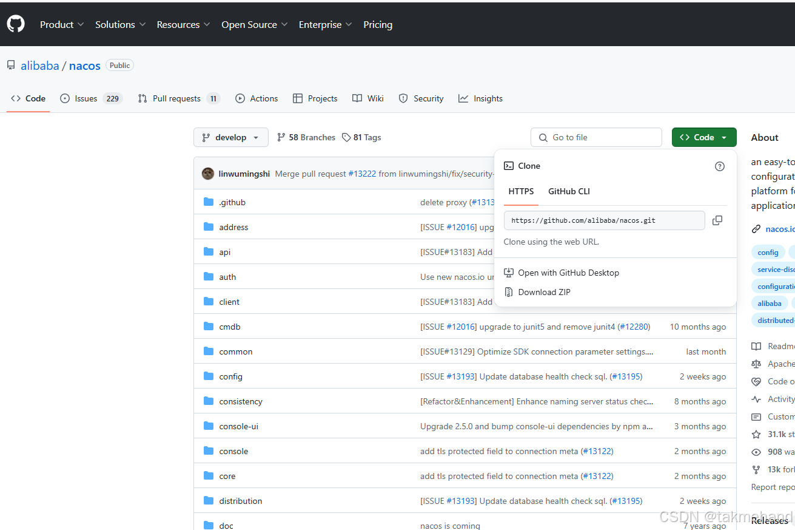The image size is (795, 530).
Task: Open the Insights tab
Action: (x=480, y=98)
